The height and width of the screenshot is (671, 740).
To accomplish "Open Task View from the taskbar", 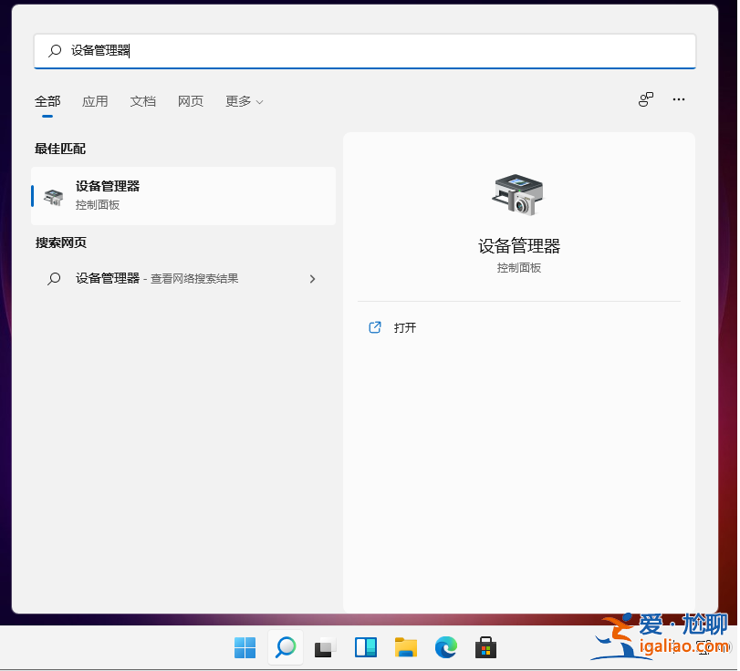I will tap(325, 648).
